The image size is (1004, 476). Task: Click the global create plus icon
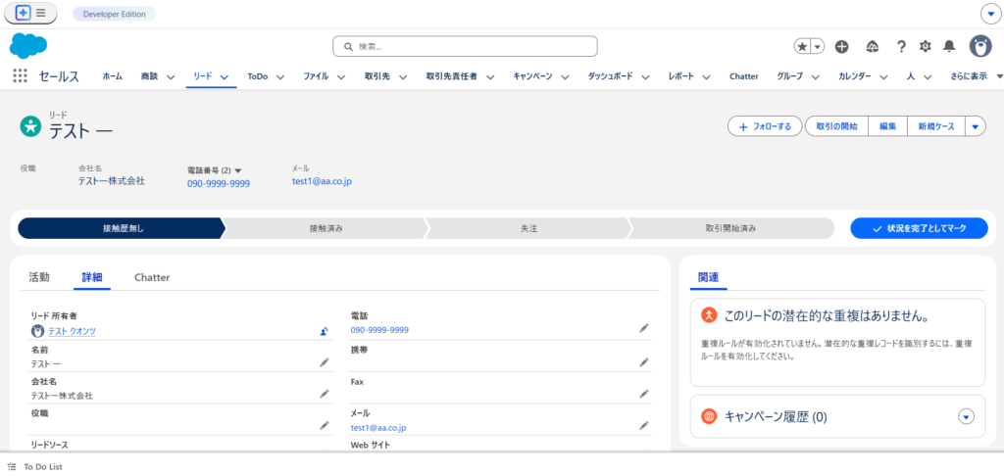pos(841,46)
